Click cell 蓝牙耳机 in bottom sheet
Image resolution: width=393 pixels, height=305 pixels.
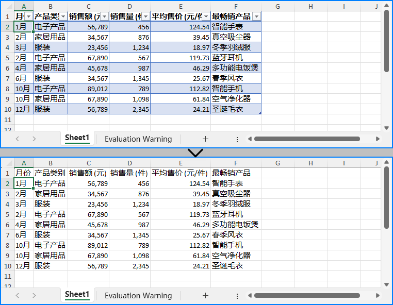(236, 214)
